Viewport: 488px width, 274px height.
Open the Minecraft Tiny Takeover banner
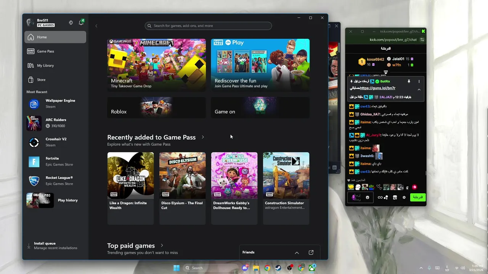(156, 65)
